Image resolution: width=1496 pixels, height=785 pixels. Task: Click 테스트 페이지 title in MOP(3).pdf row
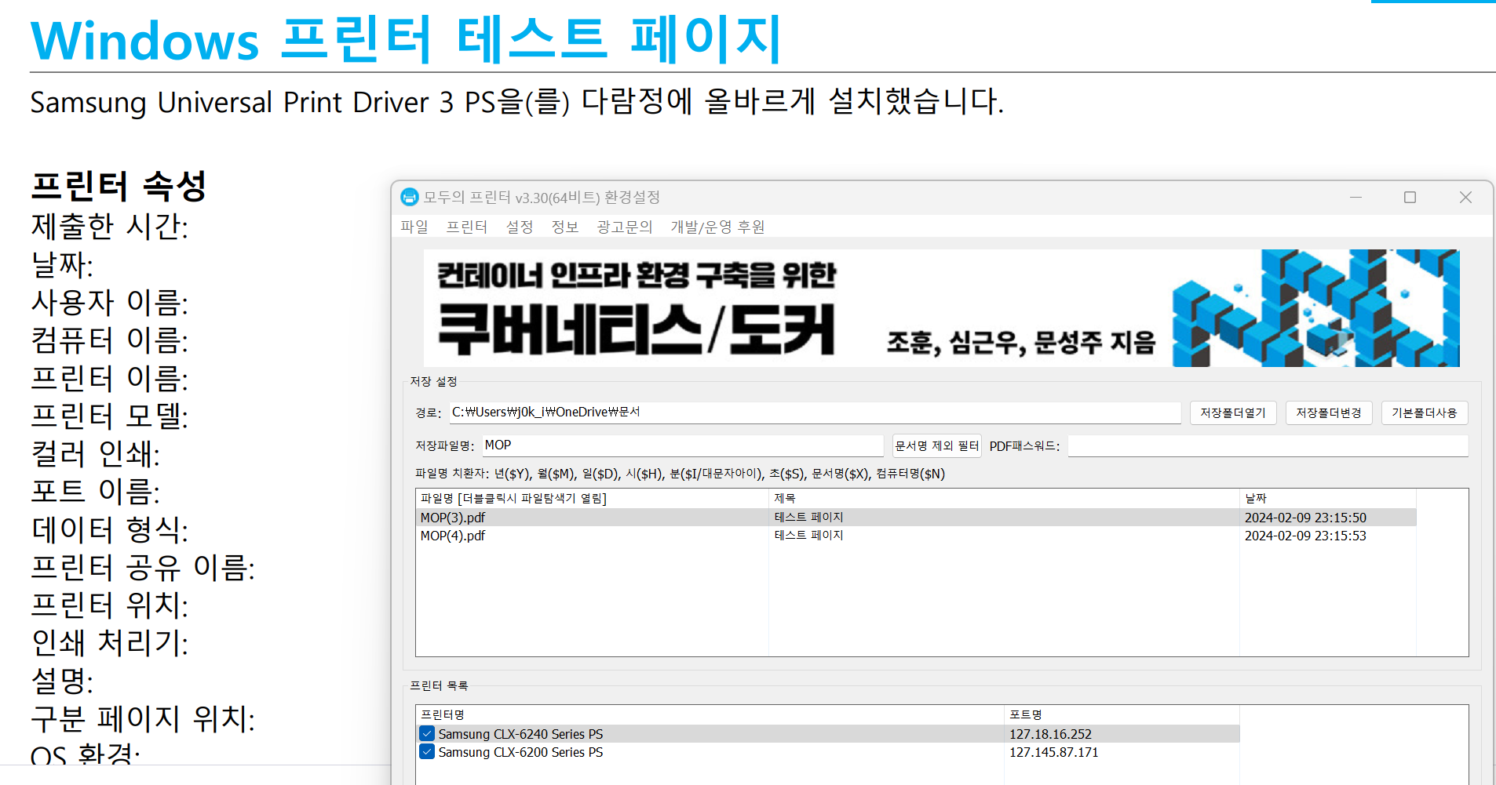coord(808,518)
